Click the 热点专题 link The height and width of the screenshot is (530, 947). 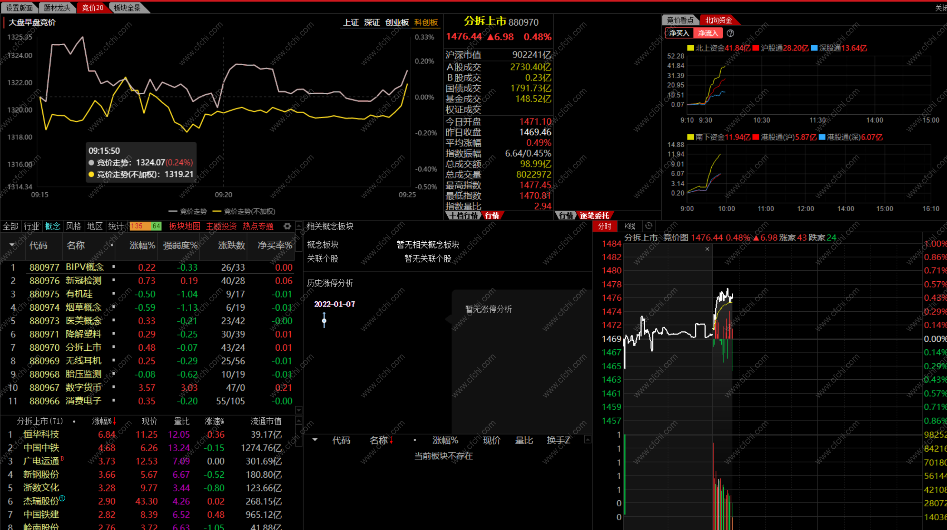tap(258, 226)
